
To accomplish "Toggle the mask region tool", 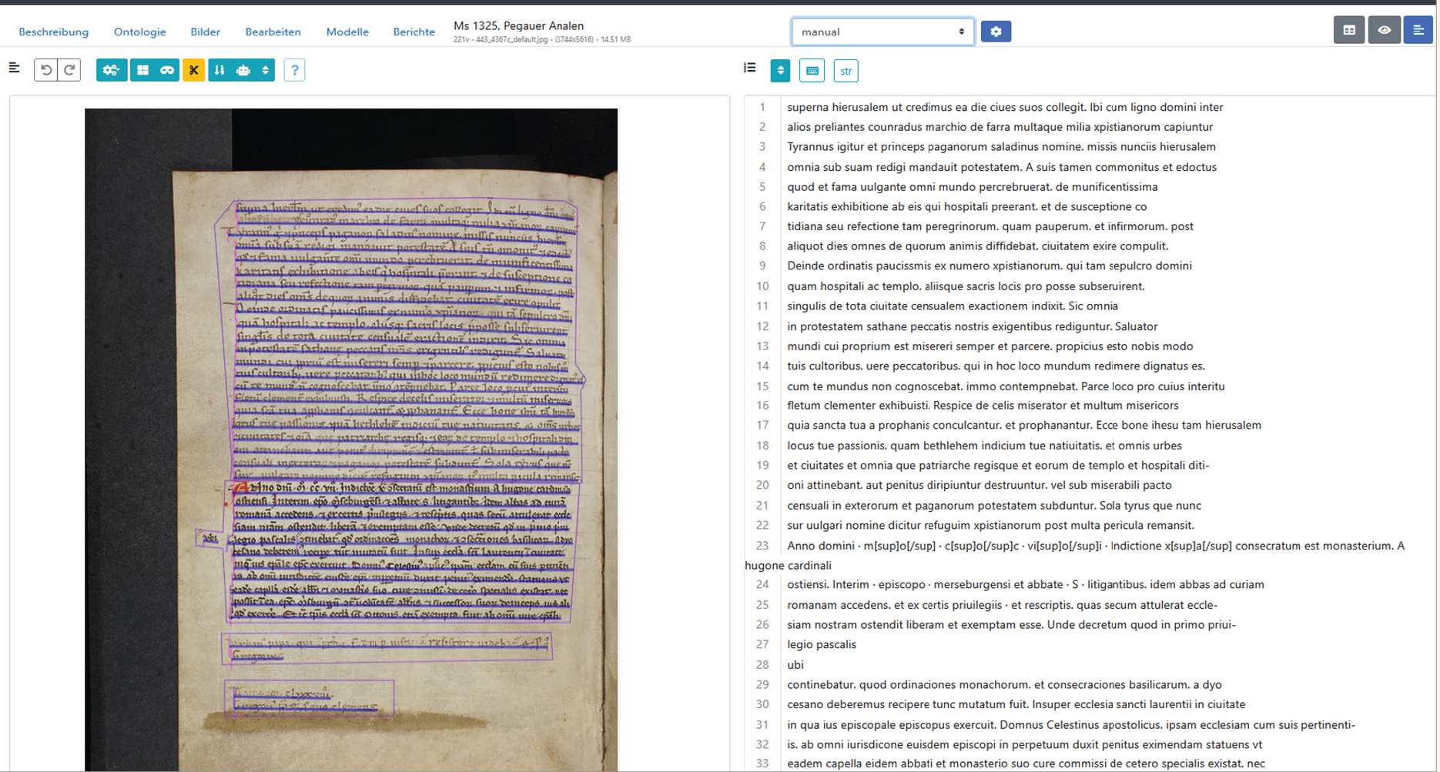I will (x=167, y=70).
